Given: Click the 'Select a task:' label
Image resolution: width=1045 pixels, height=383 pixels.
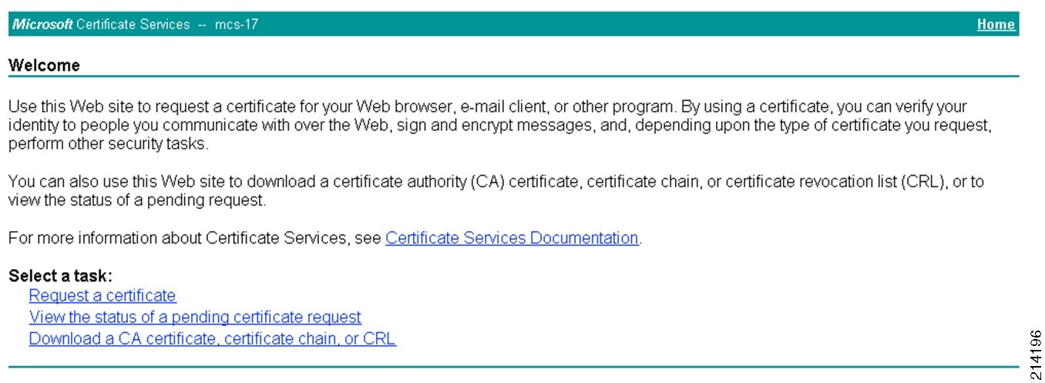Looking at the screenshot, I should pyautogui.click(x=60, y=276).
